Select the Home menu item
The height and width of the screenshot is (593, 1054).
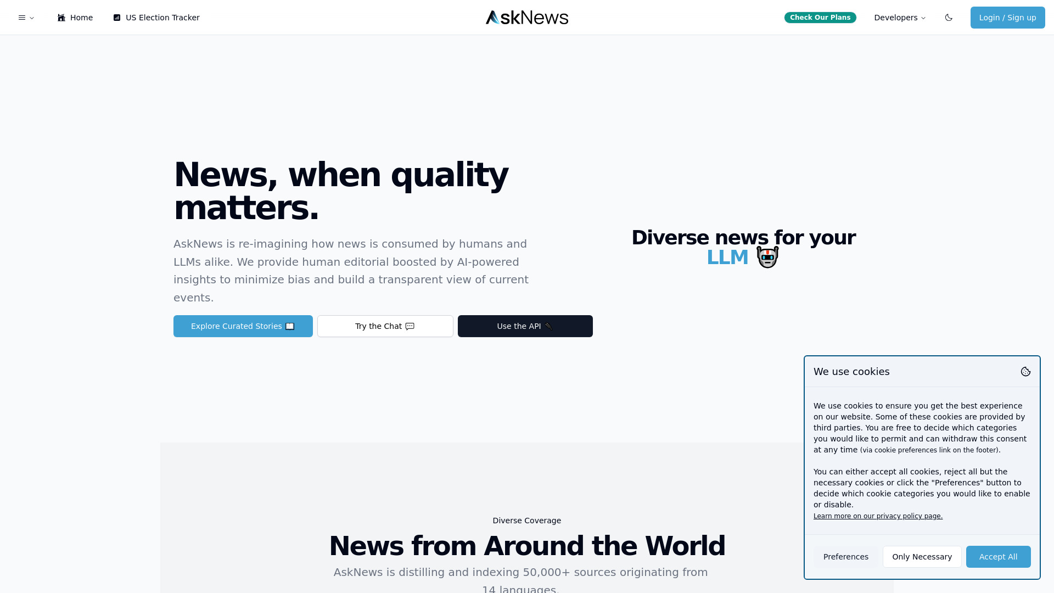pyautogui.click(x=75, y=18)
